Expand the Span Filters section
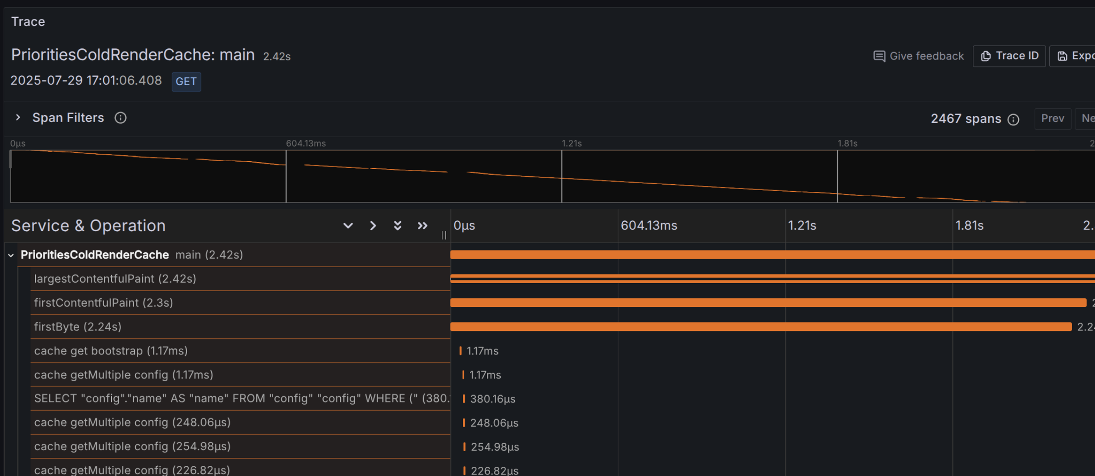The image size is (1095, 476). [x=18, y=118]
